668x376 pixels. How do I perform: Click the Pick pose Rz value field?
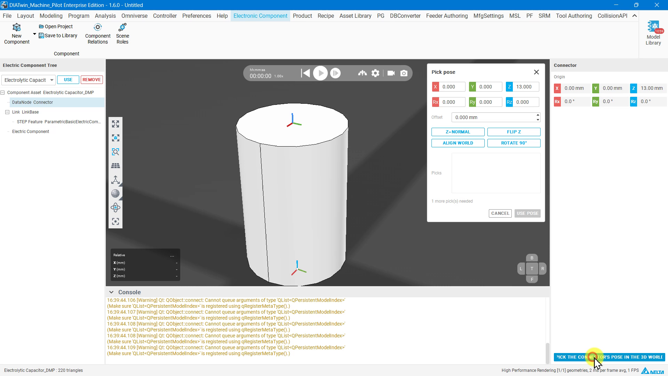[526, 102]
